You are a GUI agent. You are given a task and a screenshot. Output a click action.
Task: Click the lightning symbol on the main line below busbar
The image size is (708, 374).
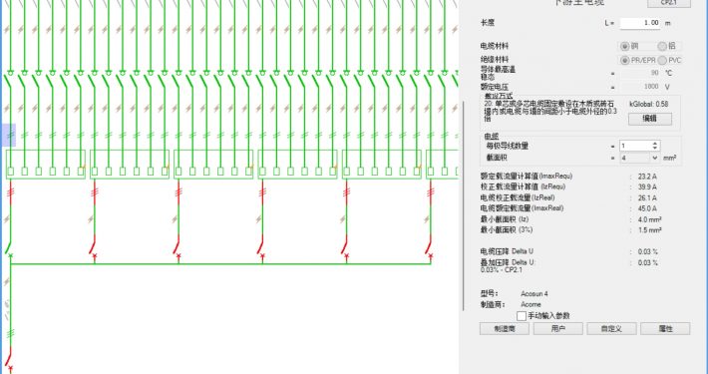tap(7, 282)
